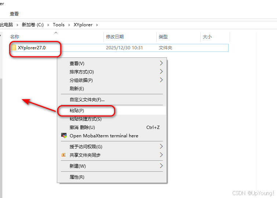Expand the arrow beside 分组依据(P)

point(161,80)
